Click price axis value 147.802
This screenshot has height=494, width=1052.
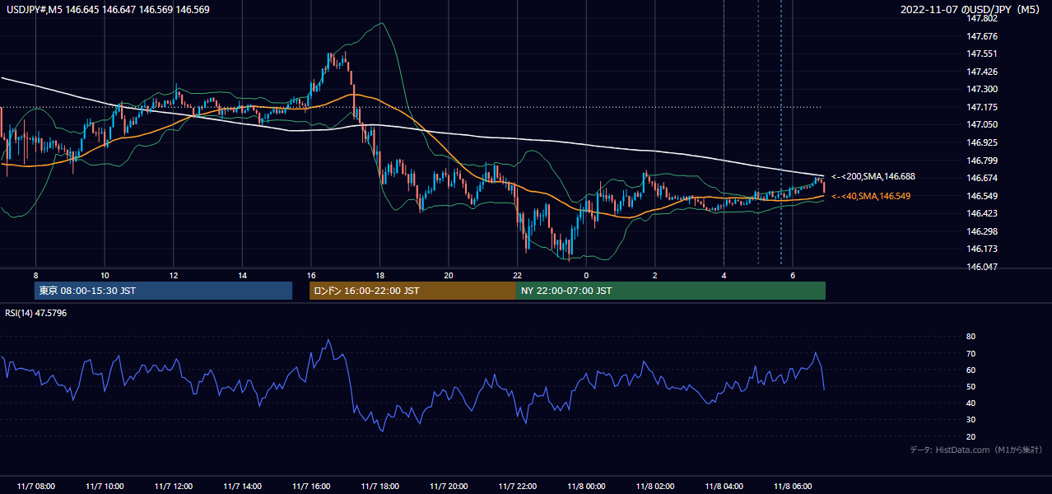[982, 18]
